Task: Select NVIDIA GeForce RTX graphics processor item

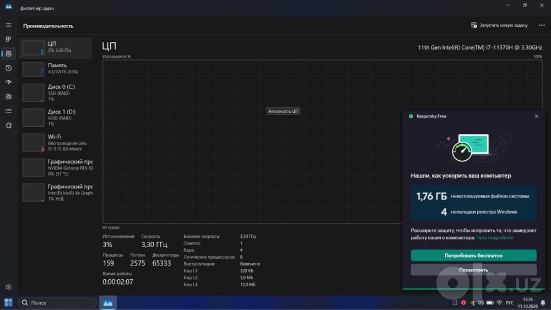Action: pos(56,167)
